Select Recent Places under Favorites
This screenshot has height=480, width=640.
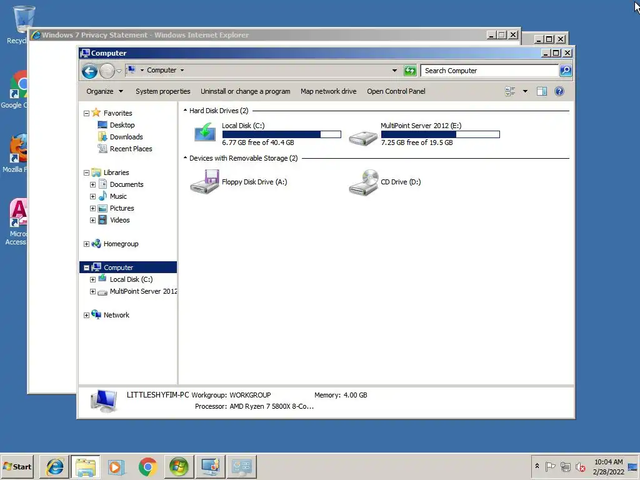tap(131, 149)
